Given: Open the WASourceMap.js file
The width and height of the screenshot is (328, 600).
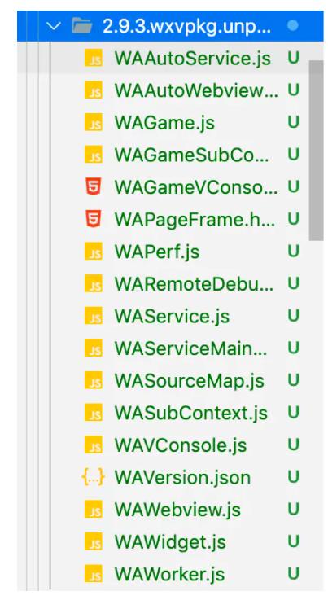Looking at the screenshot, I should pyautogui.click(x=189, y=381).
